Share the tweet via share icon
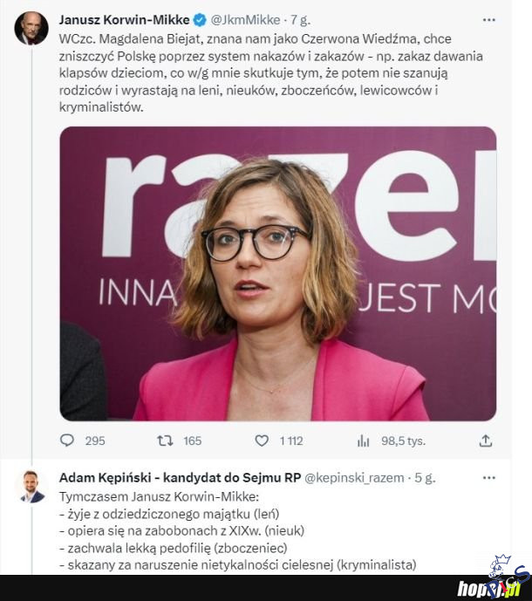The height and width of the screenshot is (601, 532). [486, 441]
